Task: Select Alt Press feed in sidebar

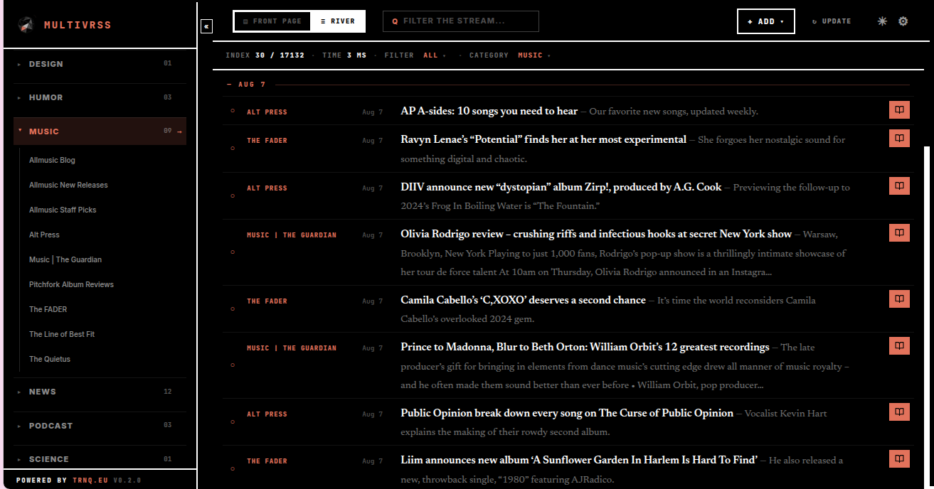Action: pyautogui.click(x=44, y=235)
